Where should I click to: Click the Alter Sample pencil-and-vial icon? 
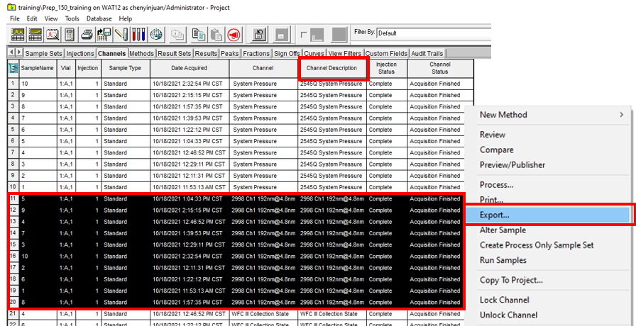pyautogui.click(x=121, y=35)
